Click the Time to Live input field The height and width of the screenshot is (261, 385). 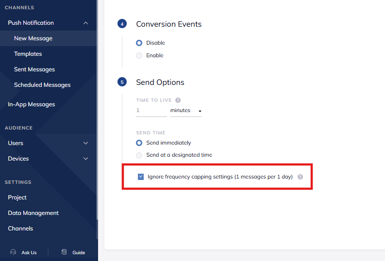click(x=151, y=111)
